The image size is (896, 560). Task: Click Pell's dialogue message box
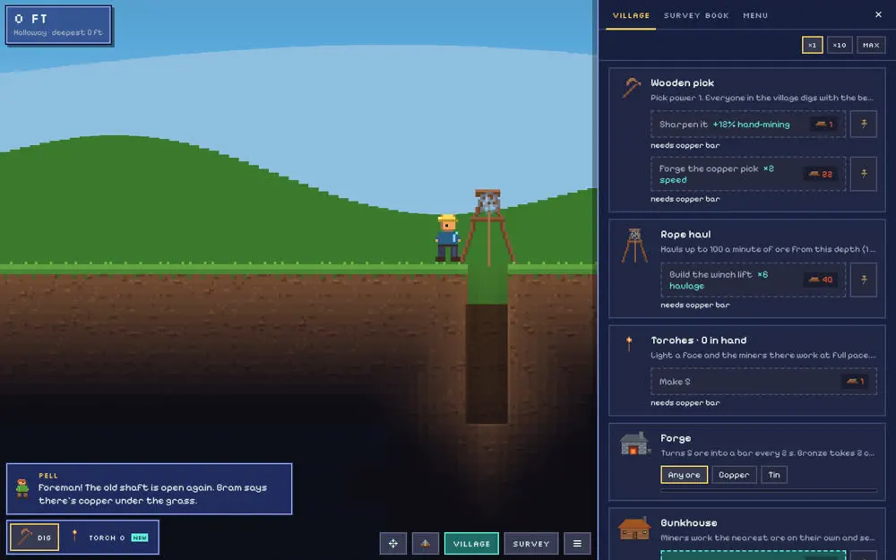[x=149, y=488]
